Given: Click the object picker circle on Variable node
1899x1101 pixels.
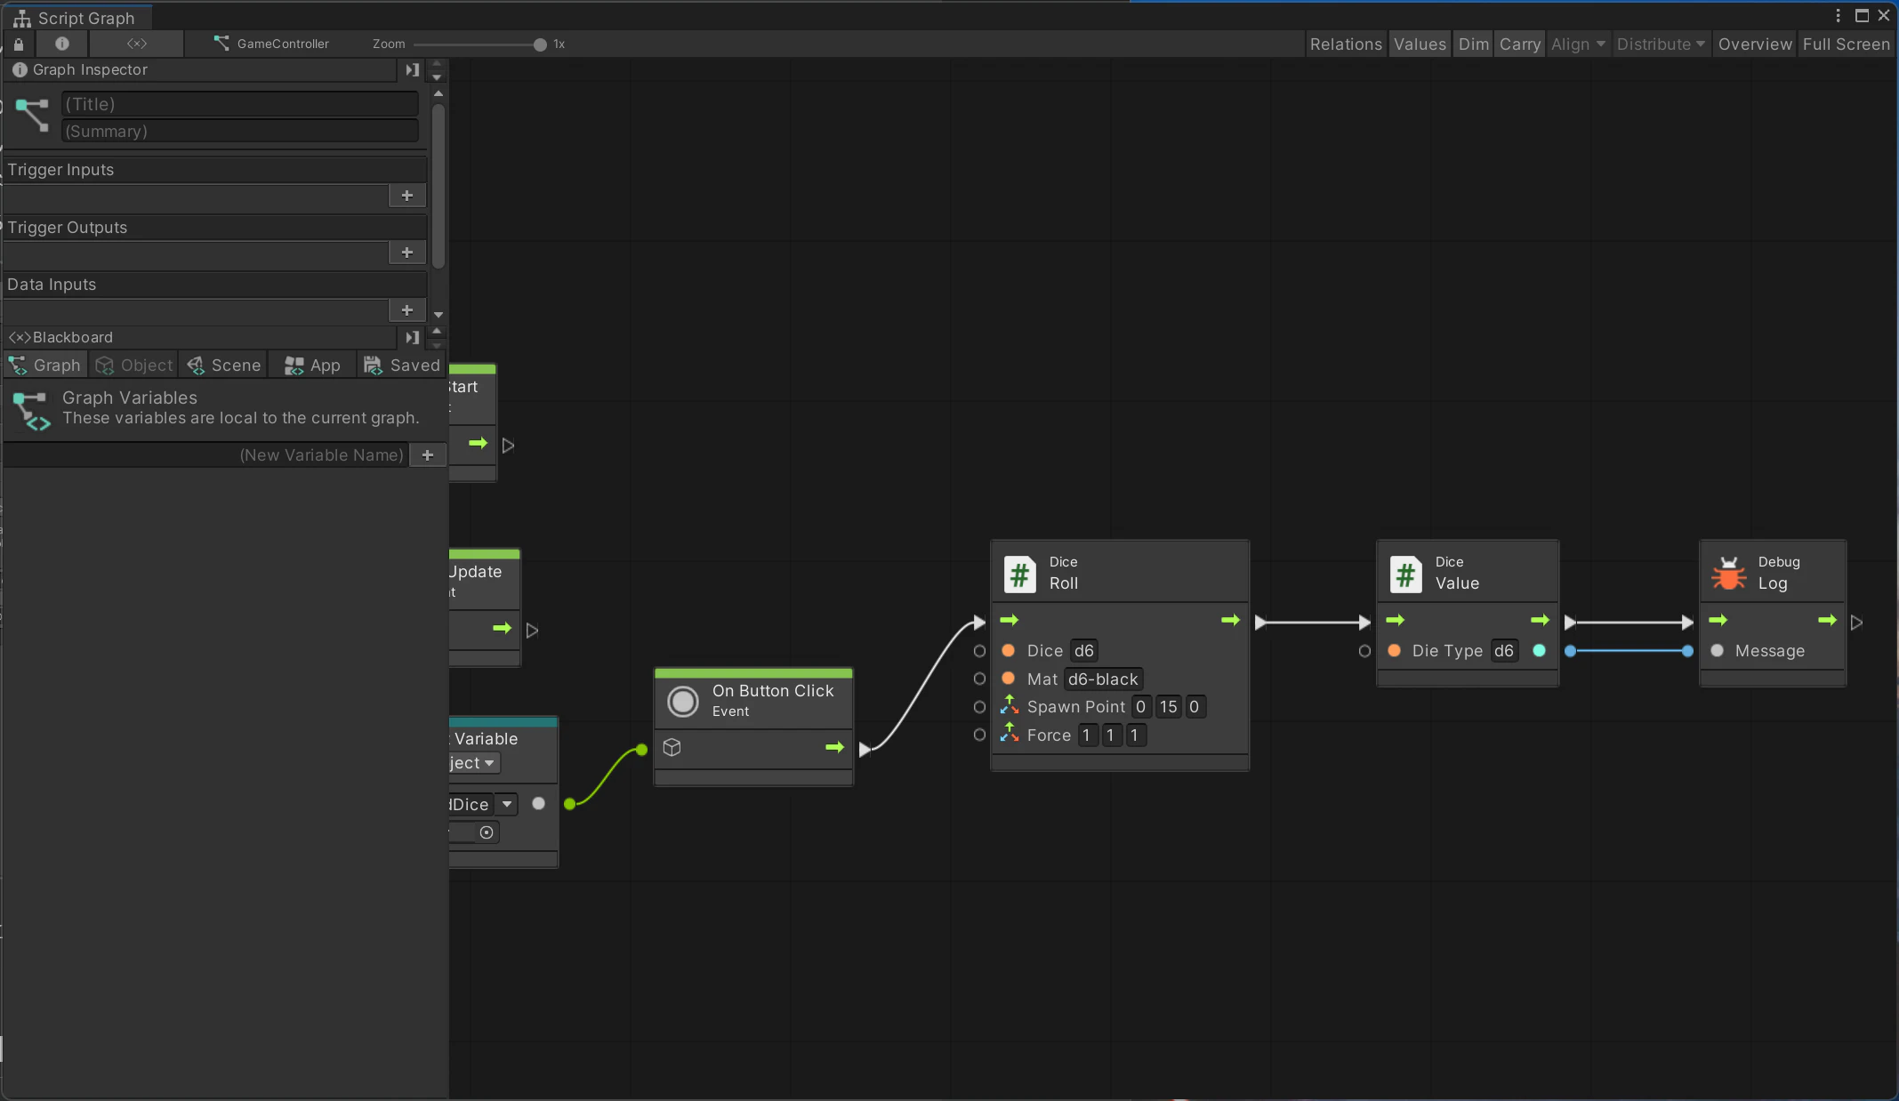Looking at the screenshot, I should (x=487, y=832).
